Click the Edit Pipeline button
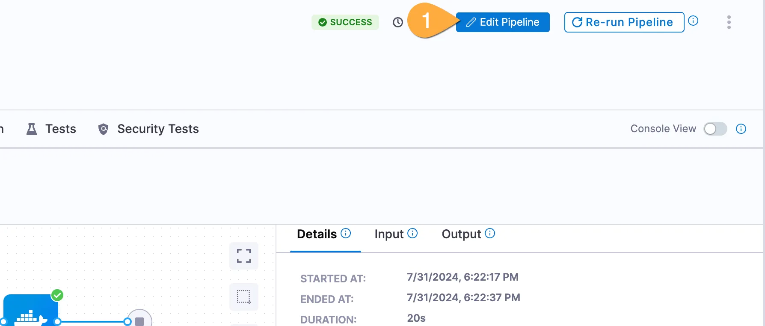The height and width of the screenshot is (326, 765). (x=503, y=22)
